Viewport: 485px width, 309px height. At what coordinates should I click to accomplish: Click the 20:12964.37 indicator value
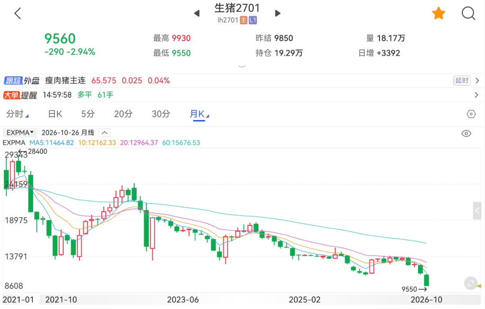(139, 143)
